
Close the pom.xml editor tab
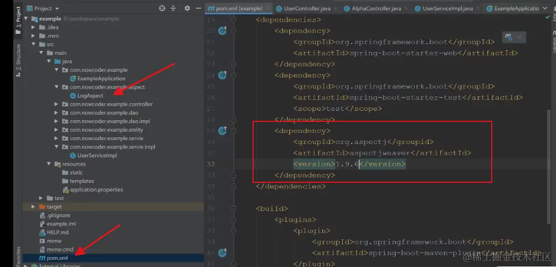tap(267, 8)
